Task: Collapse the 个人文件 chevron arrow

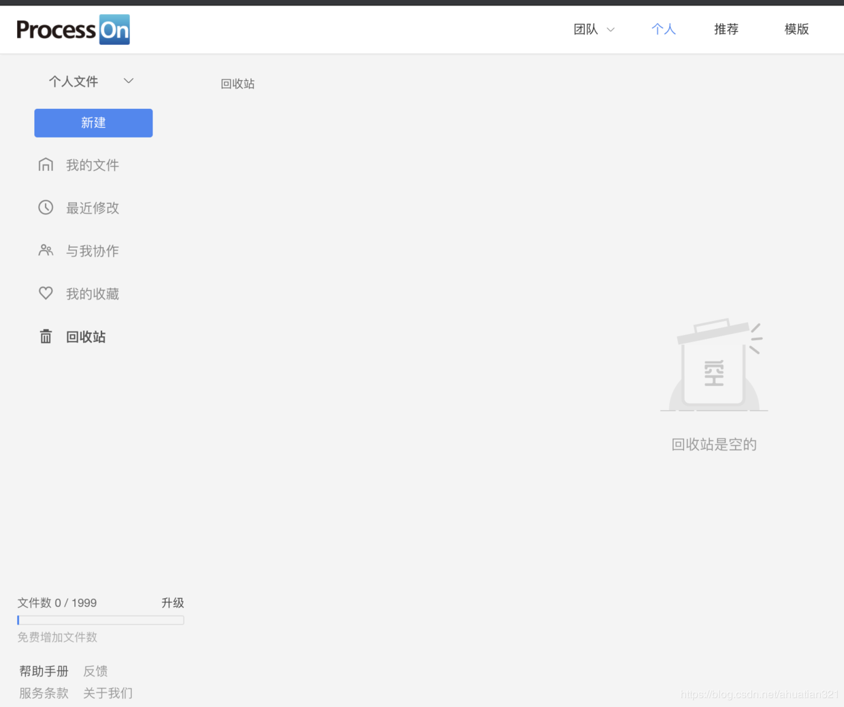Action: coord(128,80)
